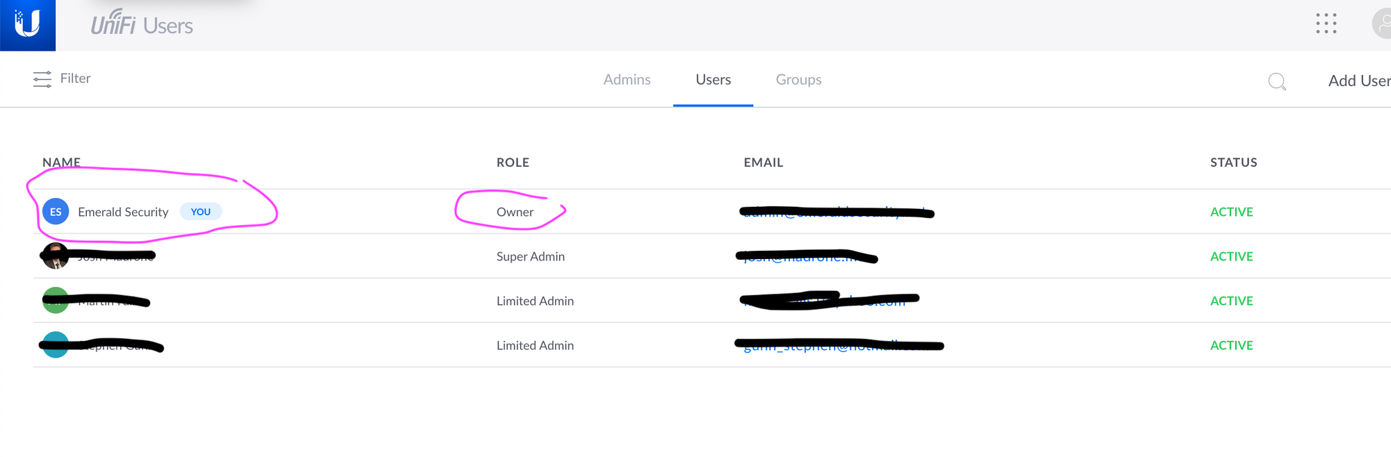Select the Emerald Security user name
Image resolution: width=1391 pixels, height=457 pixels.
(123, 212)
